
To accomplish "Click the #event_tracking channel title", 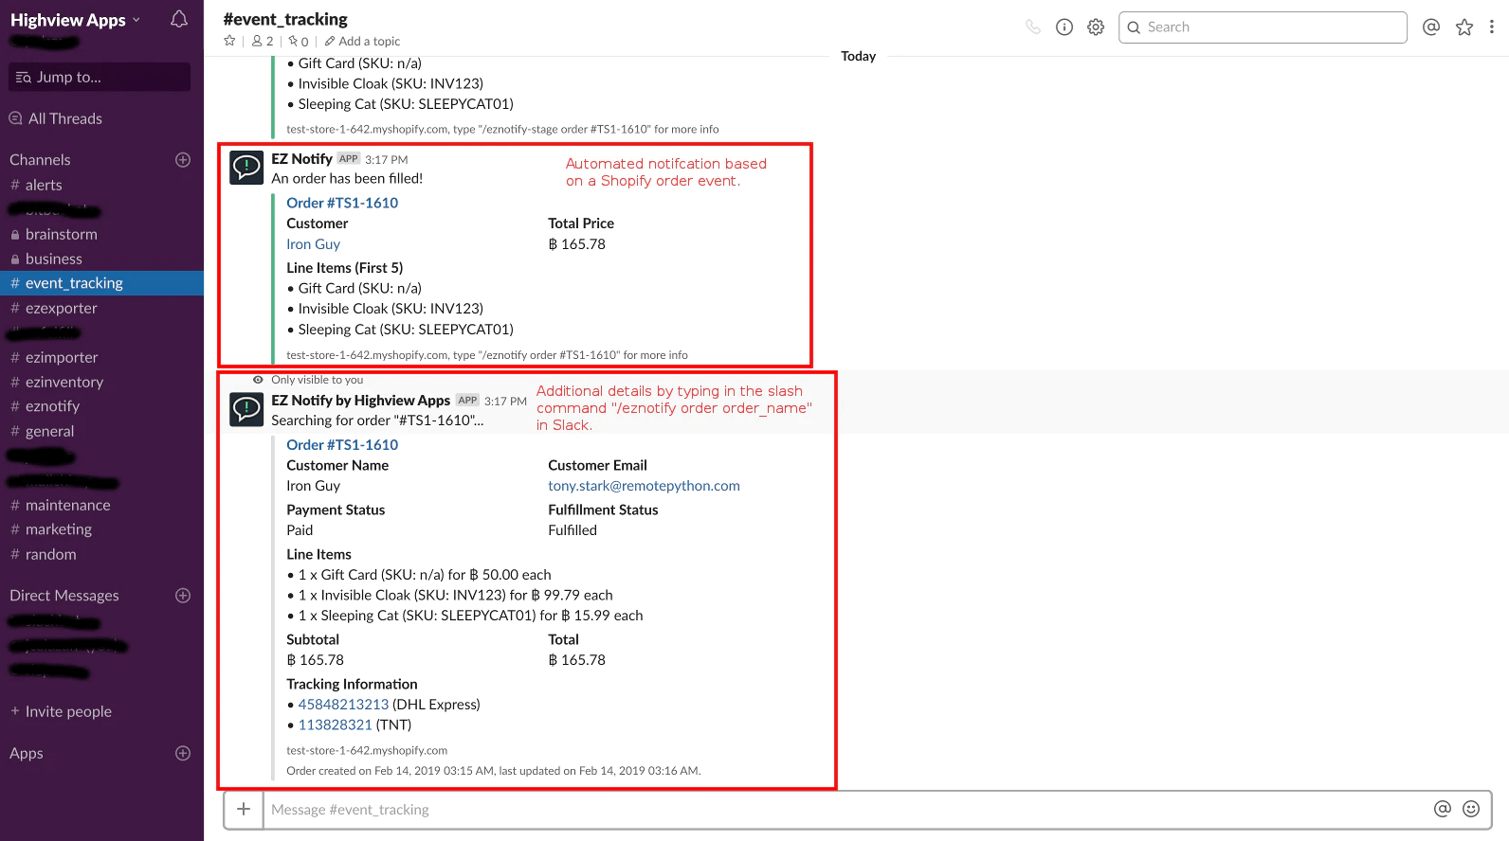I will tap(285, 19).
